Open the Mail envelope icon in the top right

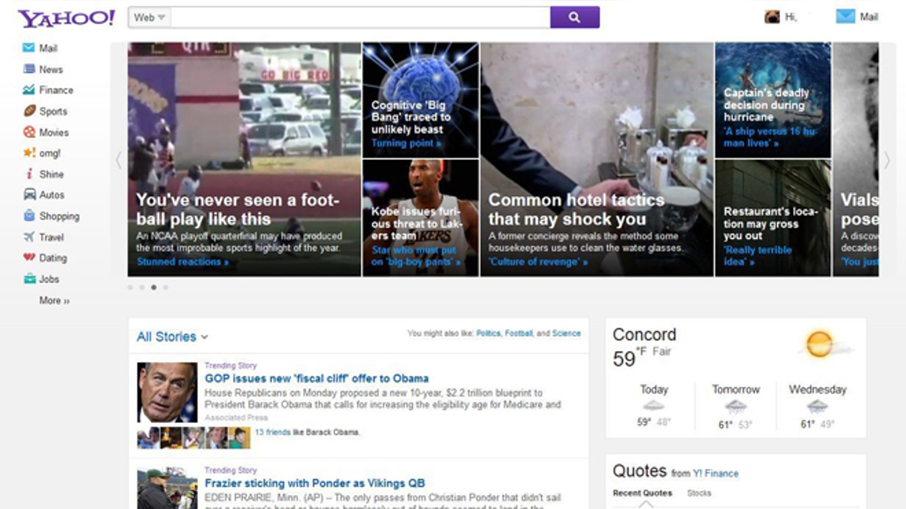pos(846,17)
